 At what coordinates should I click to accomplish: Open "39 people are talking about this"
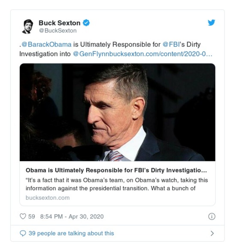tap(71, 233)
